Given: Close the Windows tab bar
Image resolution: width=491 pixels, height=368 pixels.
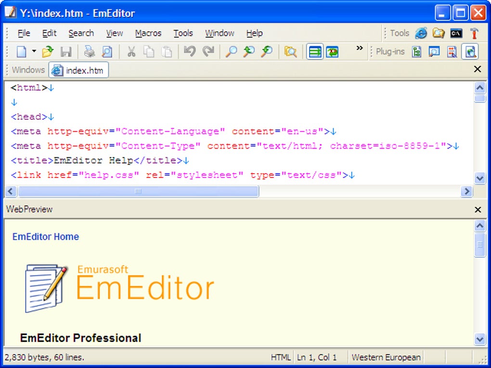Looking at the screenshot, I should 477,69.
